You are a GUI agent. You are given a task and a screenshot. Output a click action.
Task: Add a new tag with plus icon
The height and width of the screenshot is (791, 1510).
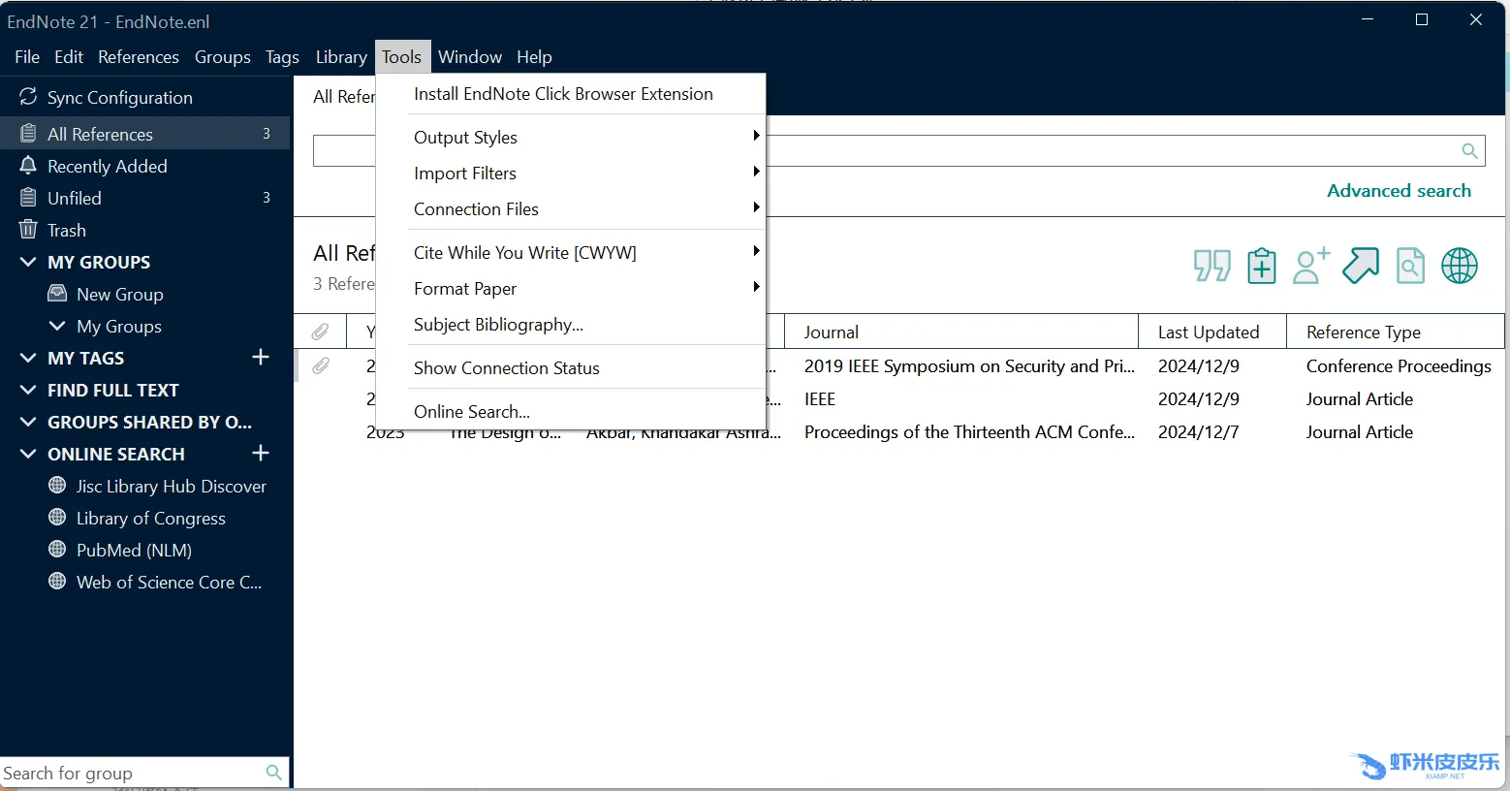(x=260, y=358)
